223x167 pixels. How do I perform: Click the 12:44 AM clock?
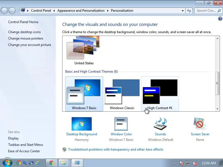[x=209, y=163]
